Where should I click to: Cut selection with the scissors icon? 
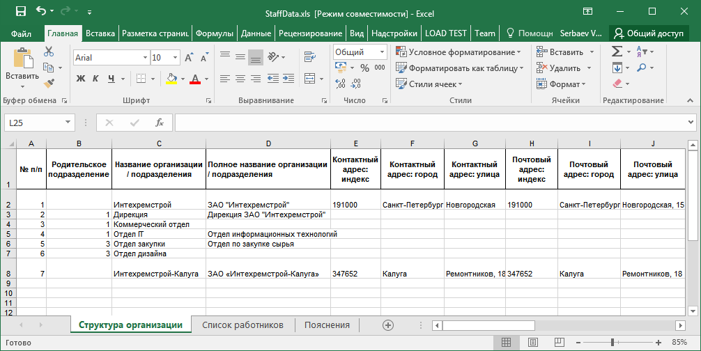point(49,52)
